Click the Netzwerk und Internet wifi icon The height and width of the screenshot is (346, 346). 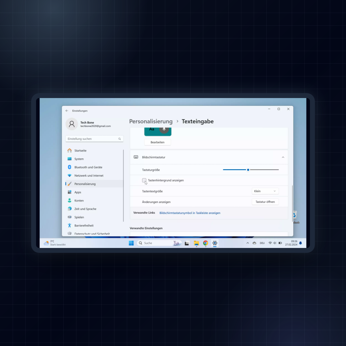pyautogui.click(x=69, y=176)
